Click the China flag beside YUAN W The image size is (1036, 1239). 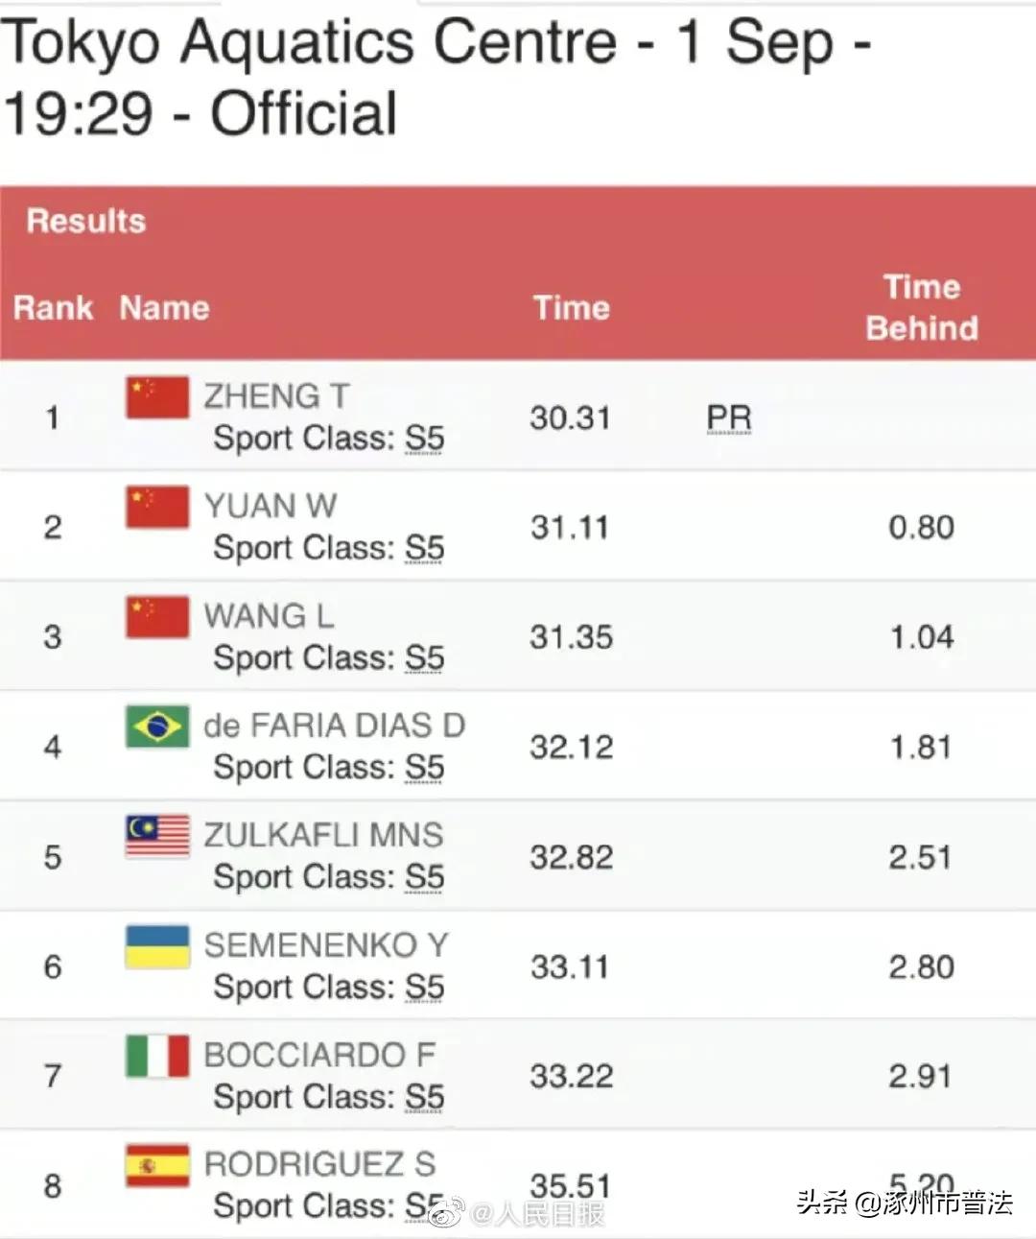[x=157, y=507]
